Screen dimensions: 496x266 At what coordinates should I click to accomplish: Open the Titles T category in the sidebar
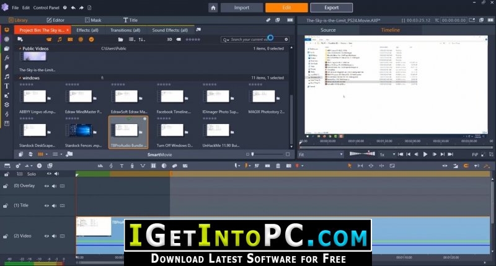point(7,86)
